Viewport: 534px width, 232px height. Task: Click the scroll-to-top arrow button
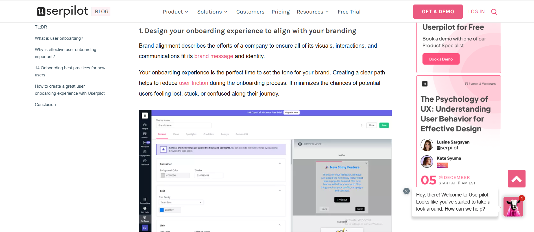[x=516, y=179]
